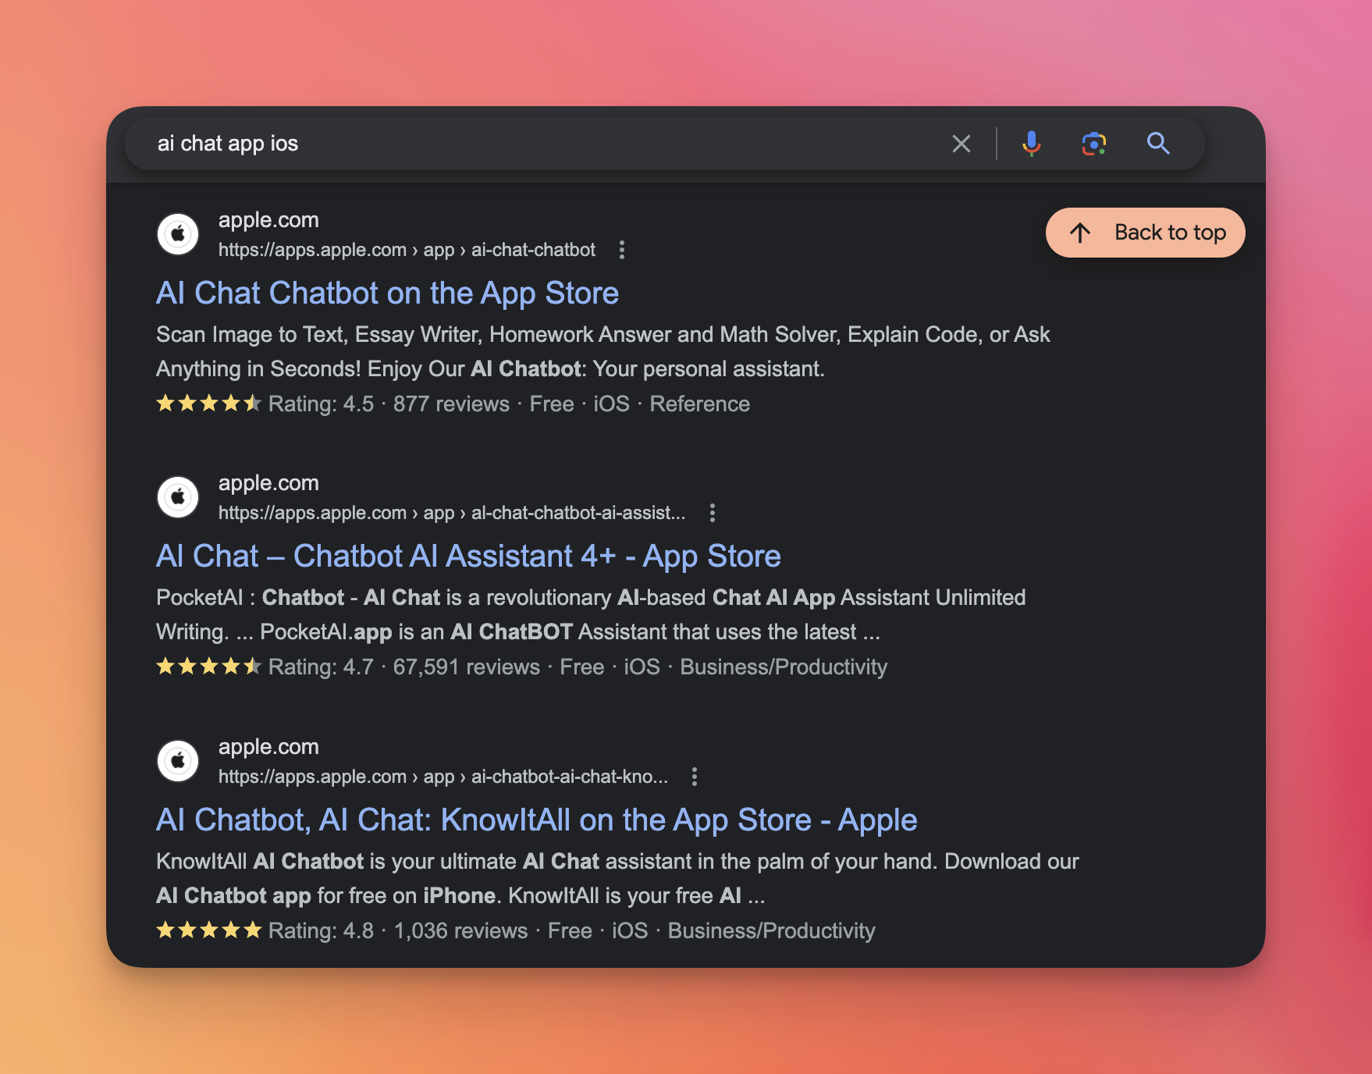Submit search with magnifying glass icon
Screen dimensions: 1372x1074
1158,144
